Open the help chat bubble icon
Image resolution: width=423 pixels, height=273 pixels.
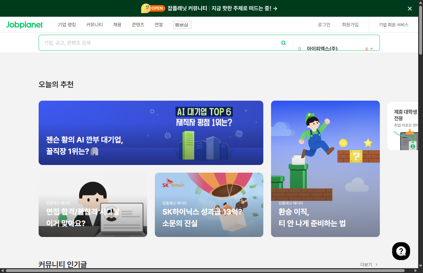pyautogui.click(x=401, y=251)
